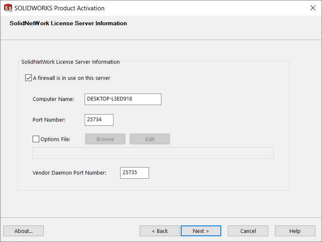Click the empty options file path box
This screenshot has height=242, width=322.
click(x=153, y=153)
